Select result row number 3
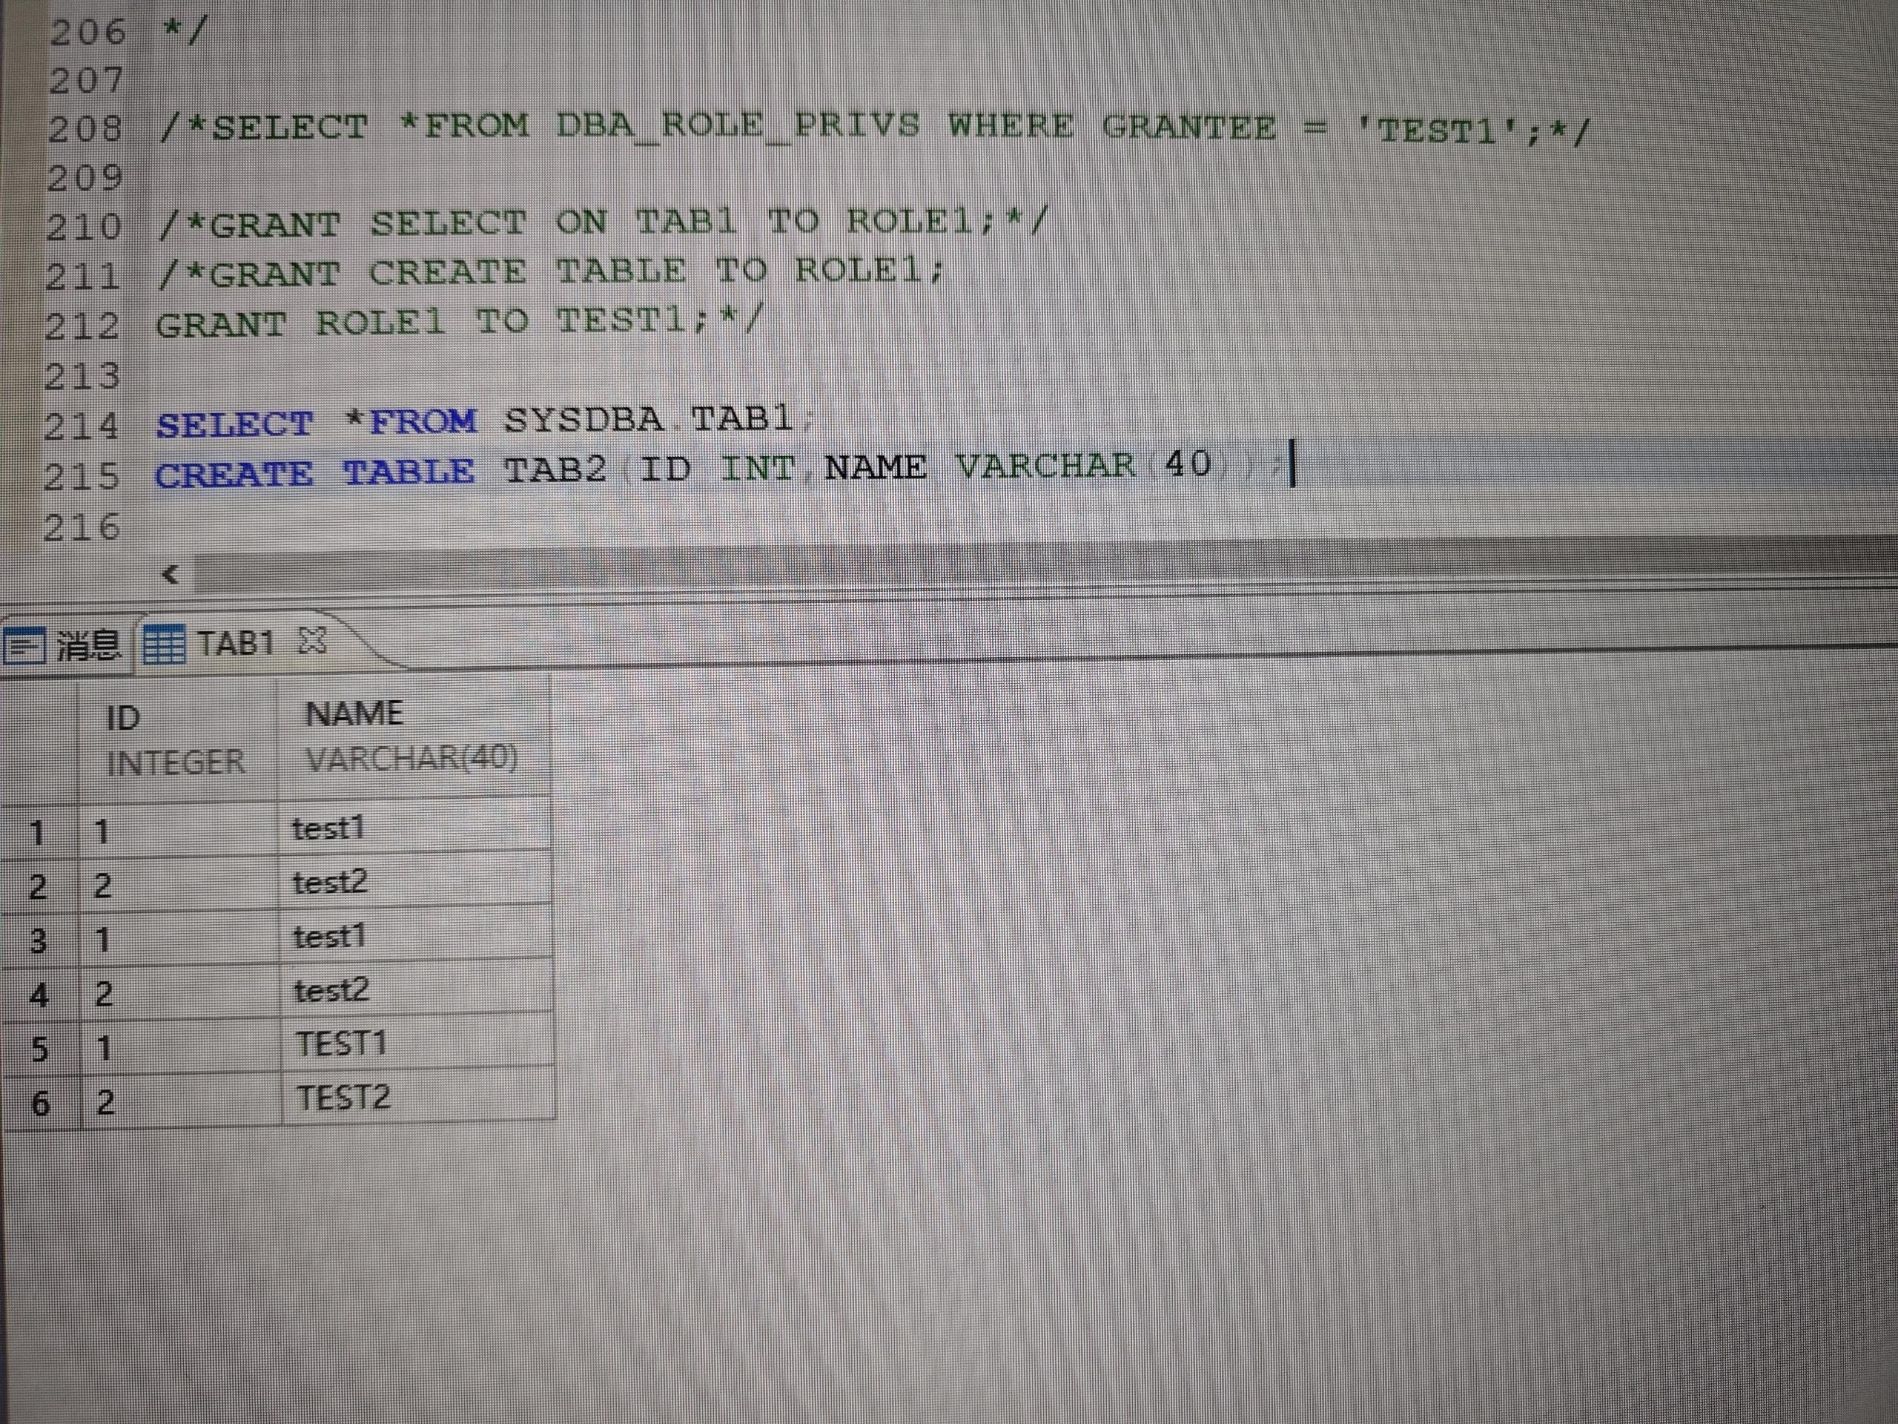 coord(38,940)
